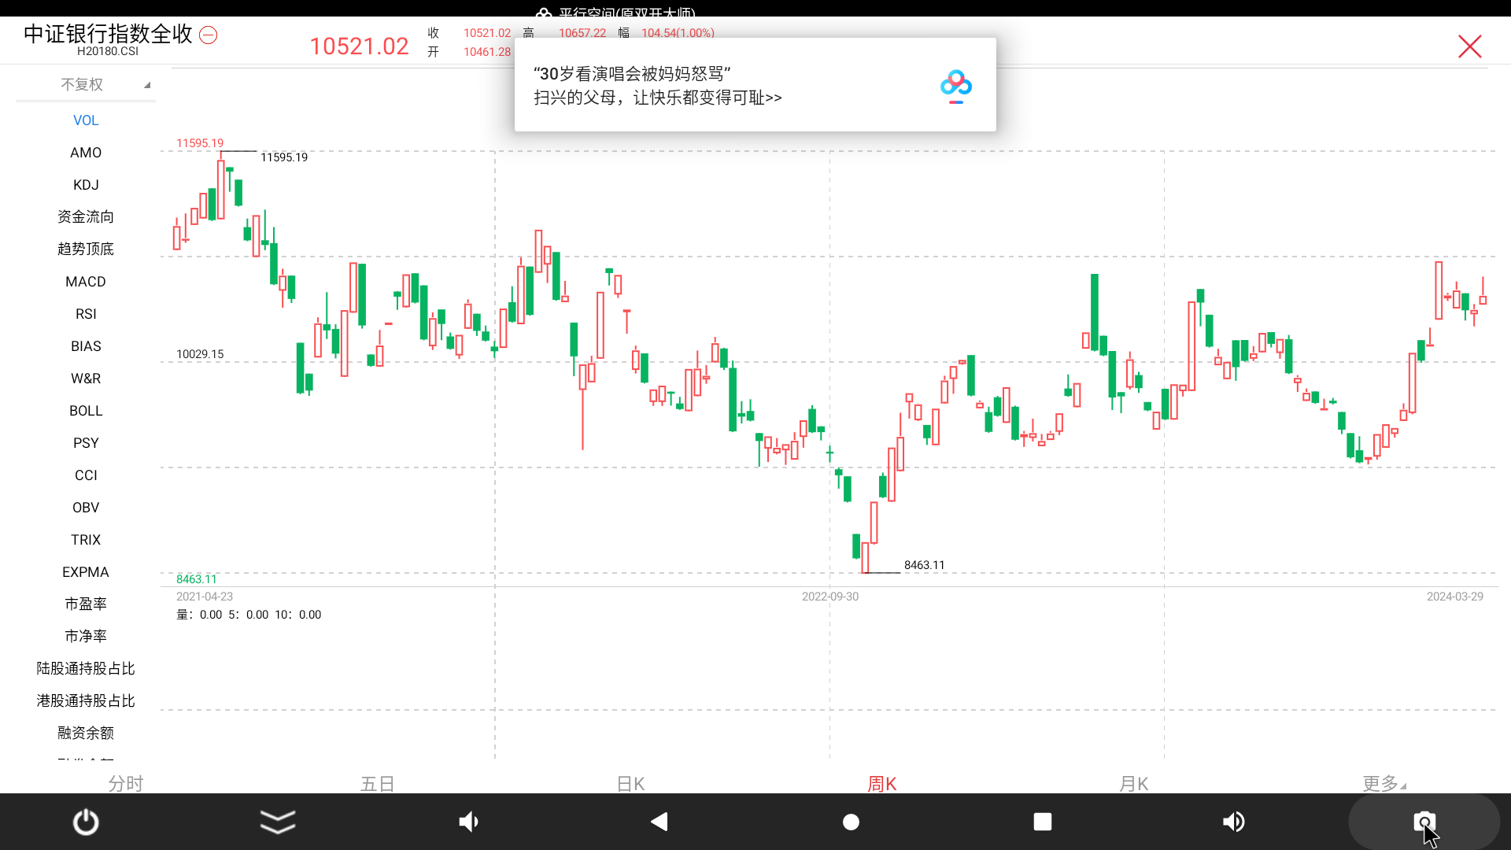The height and width of the screenshot is (850, 1511).
Task: Click the candlestick near 8463.11 low
Action: click(865, 557)
